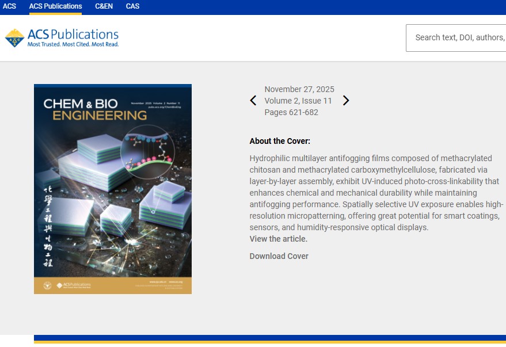Go to next issue arrow
506x347 pixels.
pyautogui.click(x=346, y=101)
